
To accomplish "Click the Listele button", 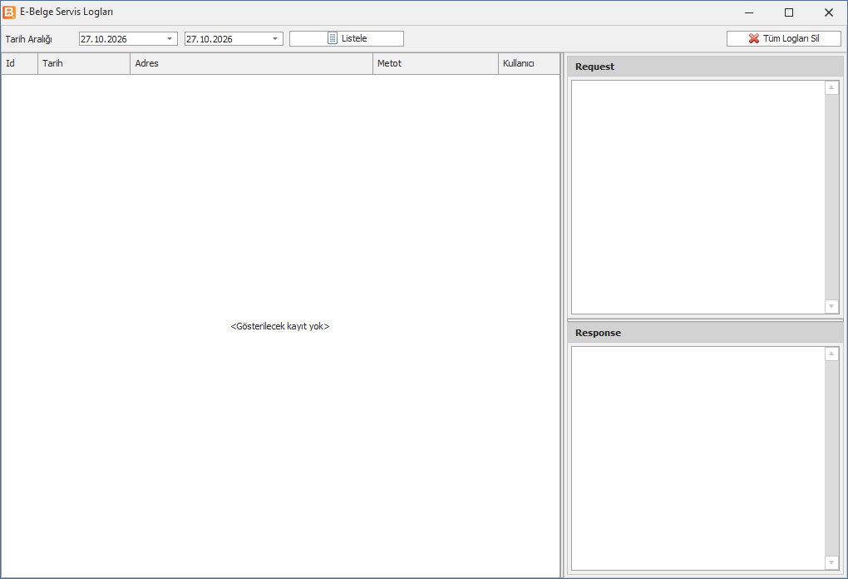I will tap(346, 38).
